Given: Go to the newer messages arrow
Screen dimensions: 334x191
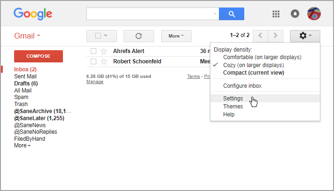Looking at the screenshot, I should 260,36.
